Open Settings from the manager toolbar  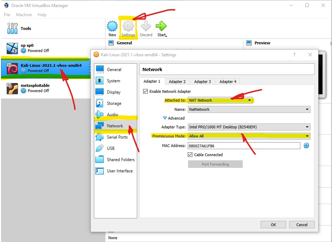(x=128, y=28)
